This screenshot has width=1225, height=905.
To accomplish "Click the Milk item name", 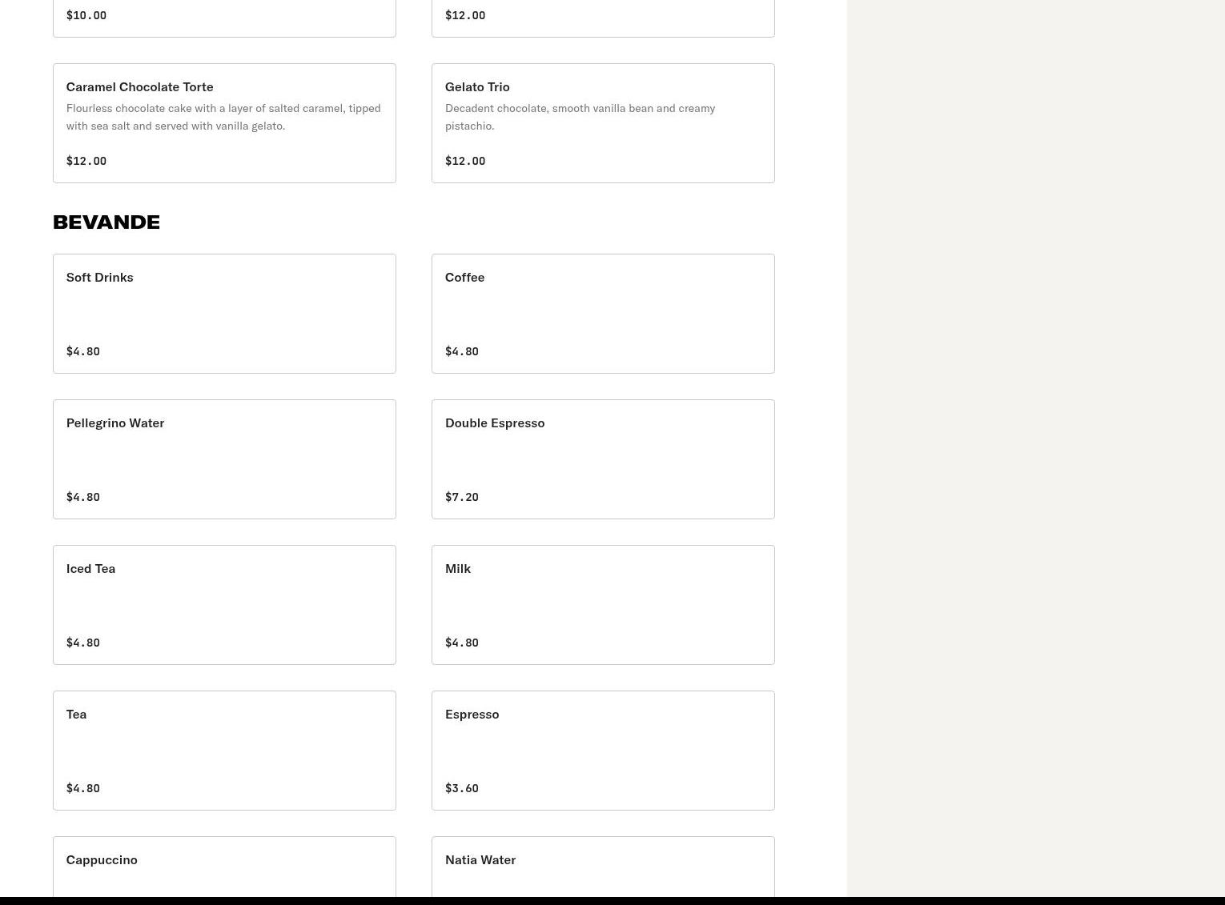I will [x=458, y=568].
